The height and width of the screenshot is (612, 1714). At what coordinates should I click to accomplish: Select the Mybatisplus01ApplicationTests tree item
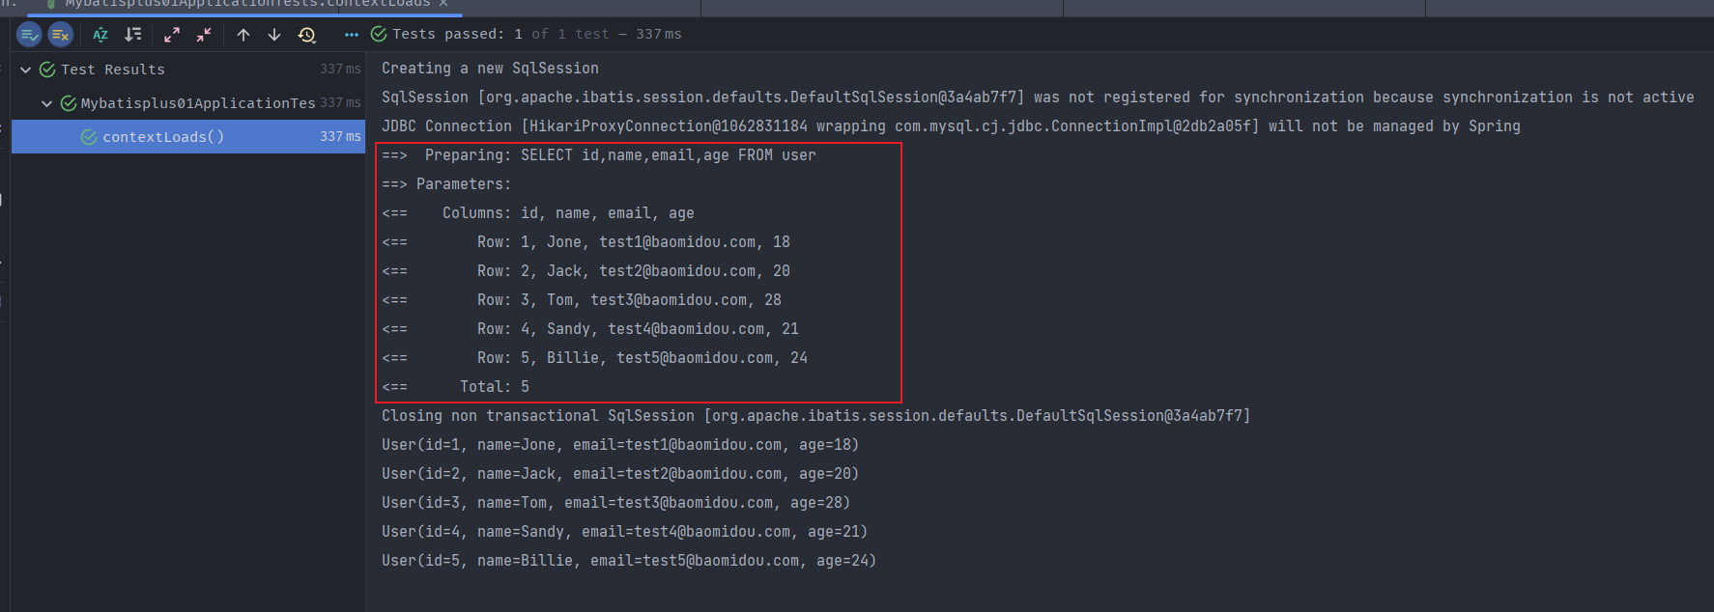click(x=197, y=103)
